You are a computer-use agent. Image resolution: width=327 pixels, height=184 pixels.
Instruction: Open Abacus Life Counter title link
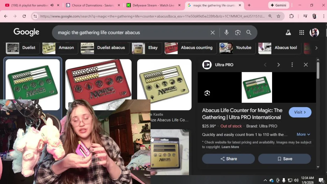click(242, 114)
